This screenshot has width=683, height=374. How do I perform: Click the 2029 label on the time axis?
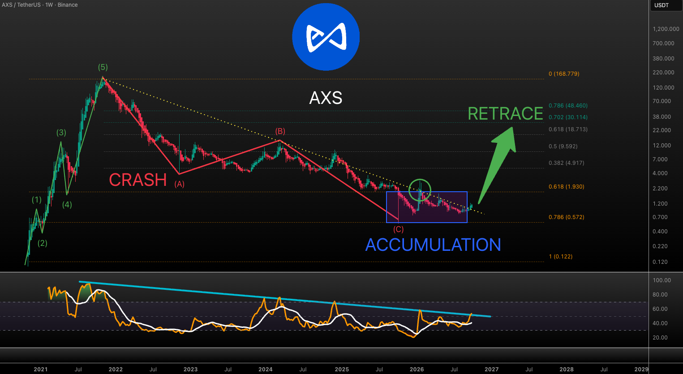(x=641, y=370)
